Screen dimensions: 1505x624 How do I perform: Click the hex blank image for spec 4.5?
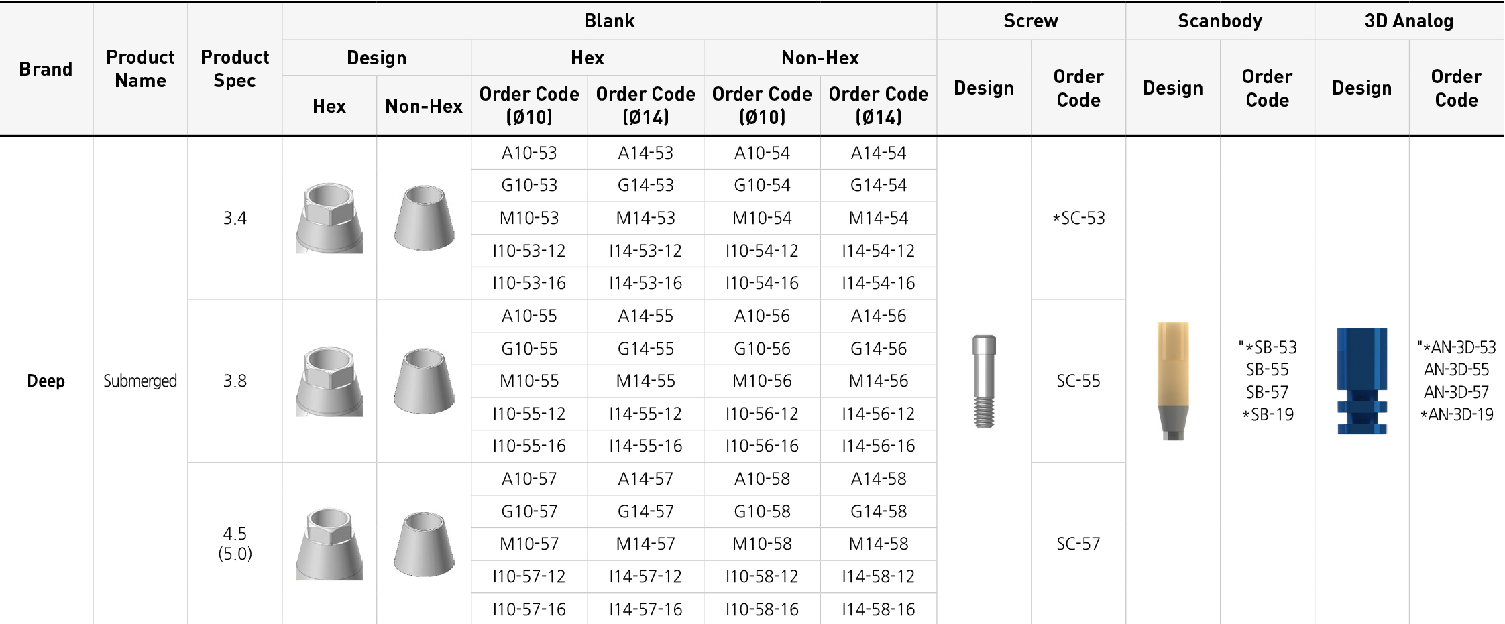coord(329,544)
